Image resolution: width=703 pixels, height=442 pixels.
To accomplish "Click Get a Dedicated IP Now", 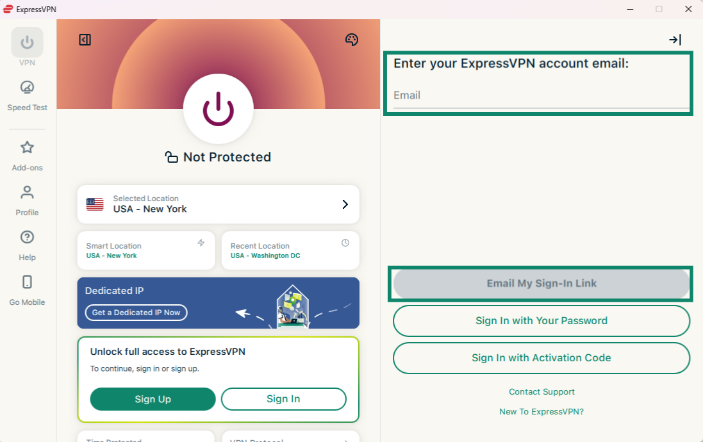I will pyautogui.click(x=136, y=313).
